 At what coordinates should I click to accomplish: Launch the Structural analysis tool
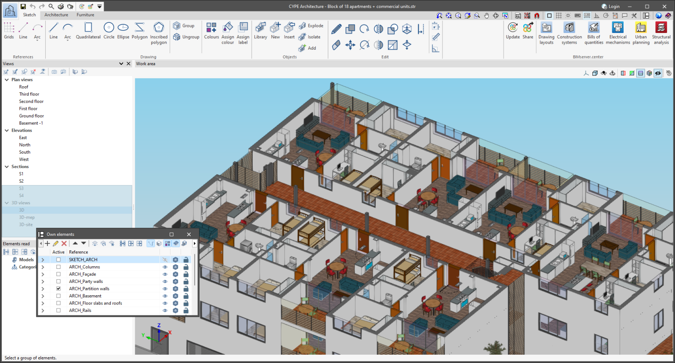(661, 32)
